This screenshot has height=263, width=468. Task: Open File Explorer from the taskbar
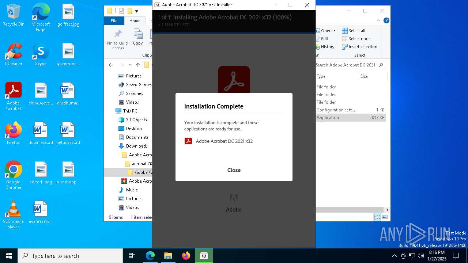pos(168,256)
